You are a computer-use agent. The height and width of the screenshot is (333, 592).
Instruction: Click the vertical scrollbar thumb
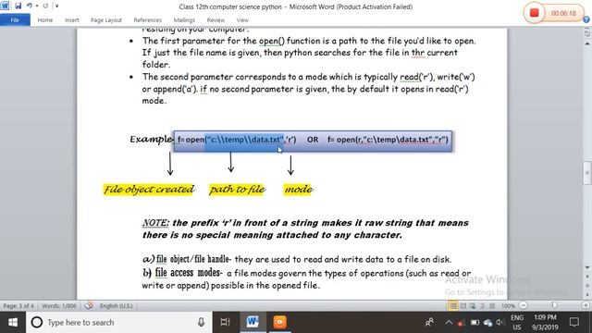(x=587, y=173)
